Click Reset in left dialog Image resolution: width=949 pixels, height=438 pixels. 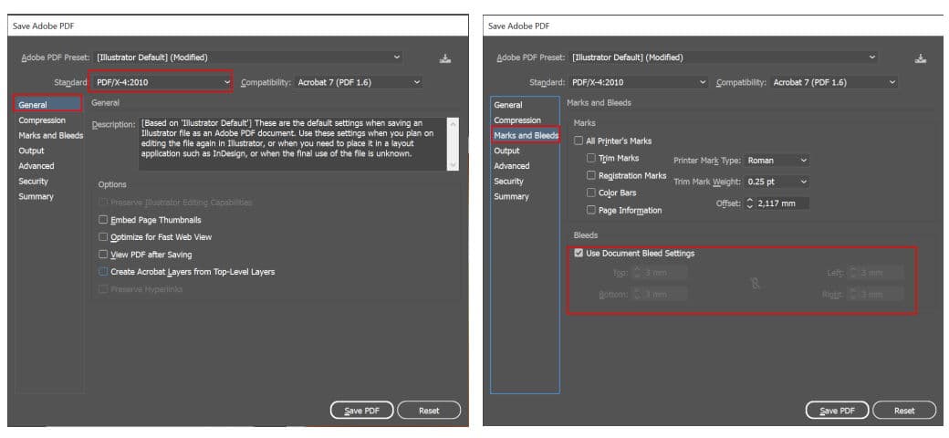[x=429, y=411]
